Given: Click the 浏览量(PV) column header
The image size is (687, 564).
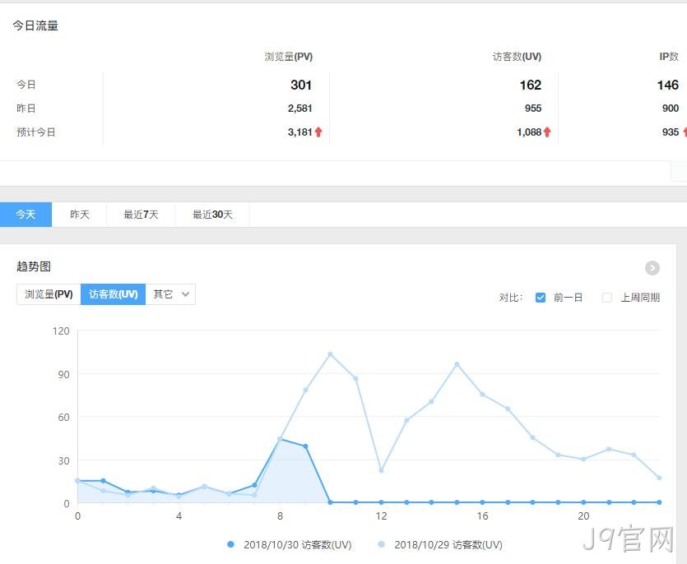Looking at the screenshot, I should (288, 57).
